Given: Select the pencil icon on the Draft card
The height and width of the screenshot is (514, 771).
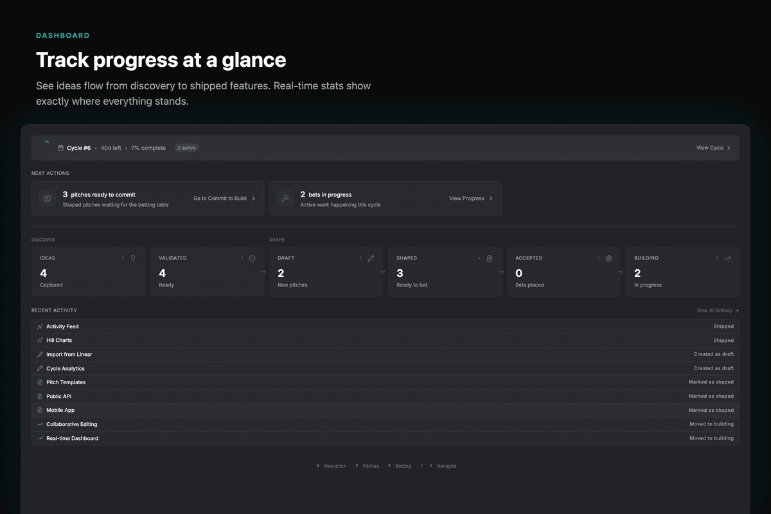Looking at the screenshot, I should coord(371,258).
